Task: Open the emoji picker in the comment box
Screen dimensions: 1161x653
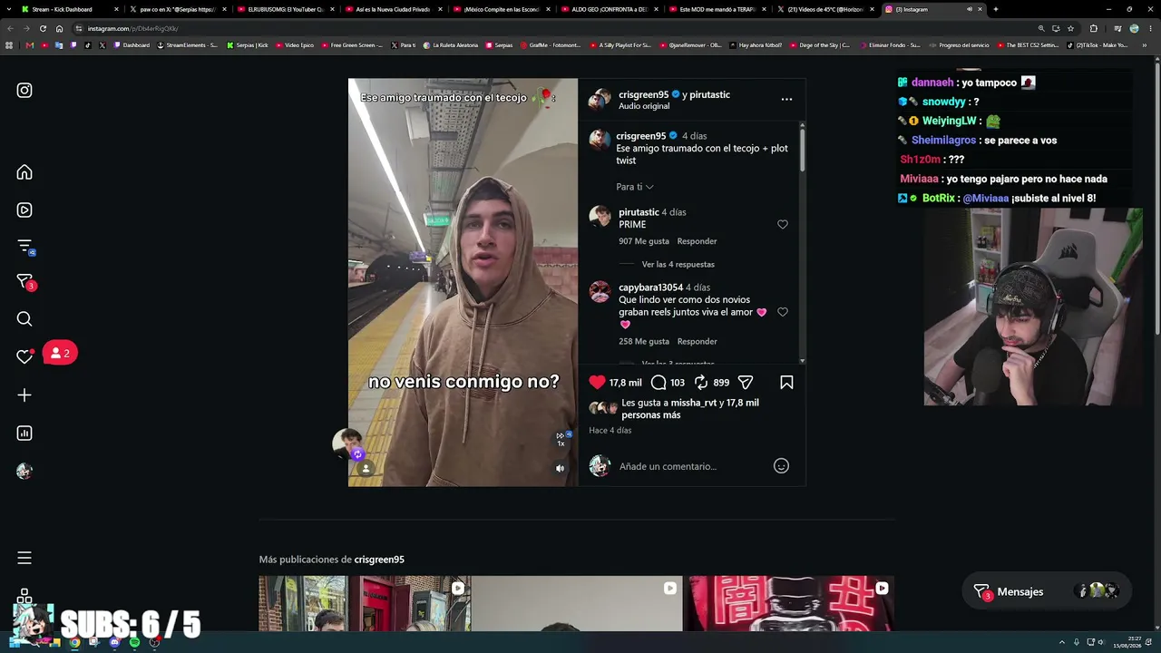Action: click(781, 466)
